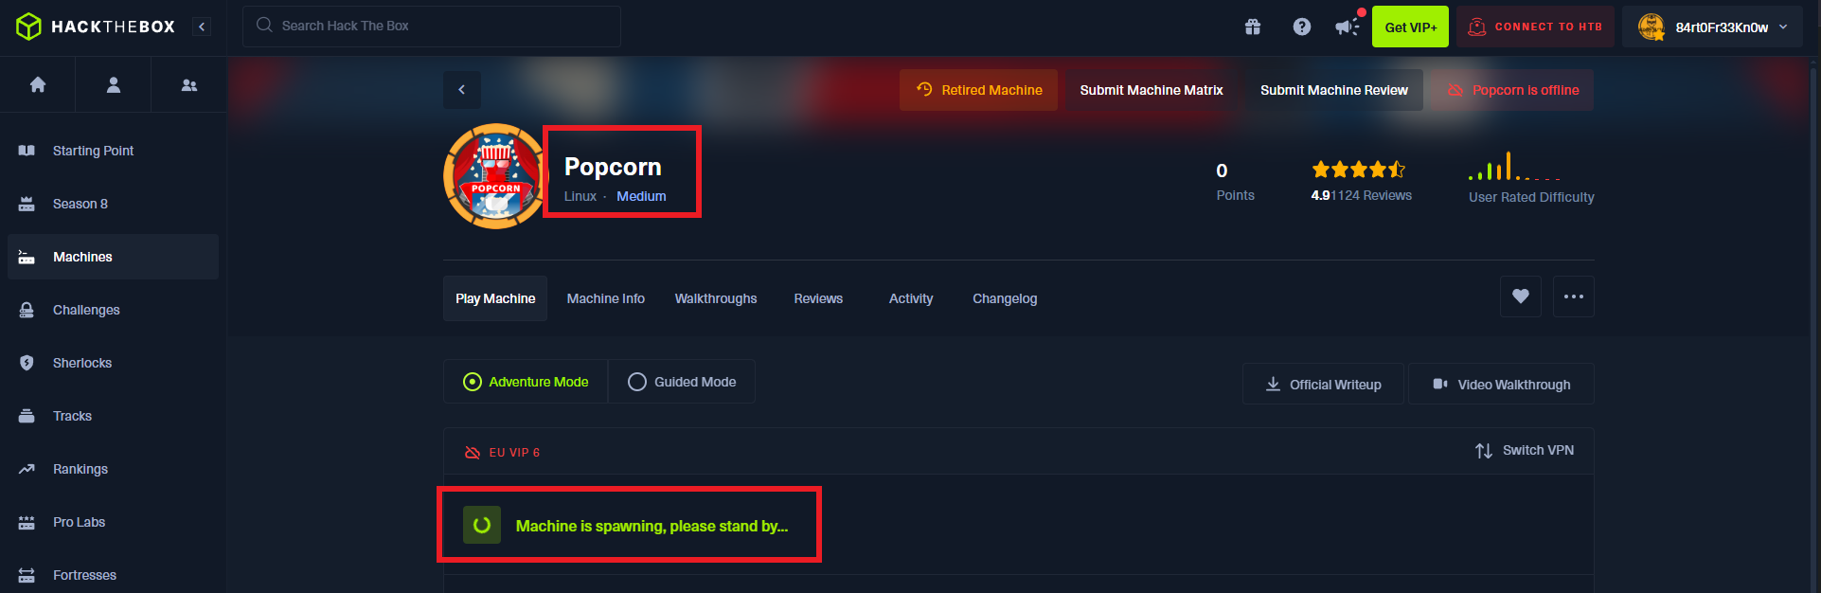Click the Get VIP+ button
The height and width of the screenshot is (593, 1821).
point(1411,27)
